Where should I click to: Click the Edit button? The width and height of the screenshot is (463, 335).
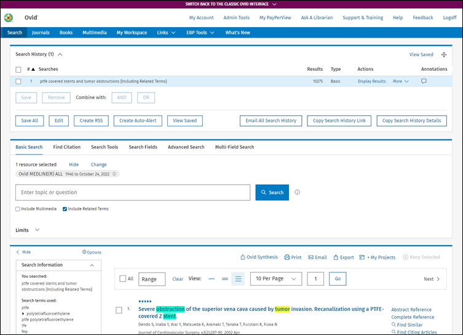tap(59, 121)
